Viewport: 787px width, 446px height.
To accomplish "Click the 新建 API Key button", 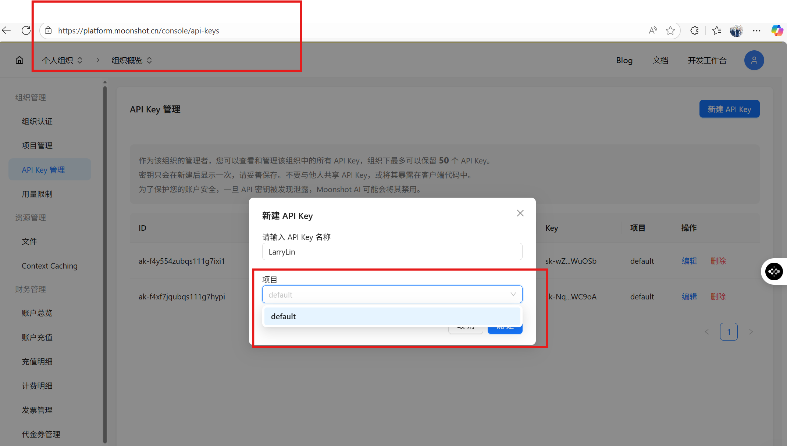I will click(729, 109).
